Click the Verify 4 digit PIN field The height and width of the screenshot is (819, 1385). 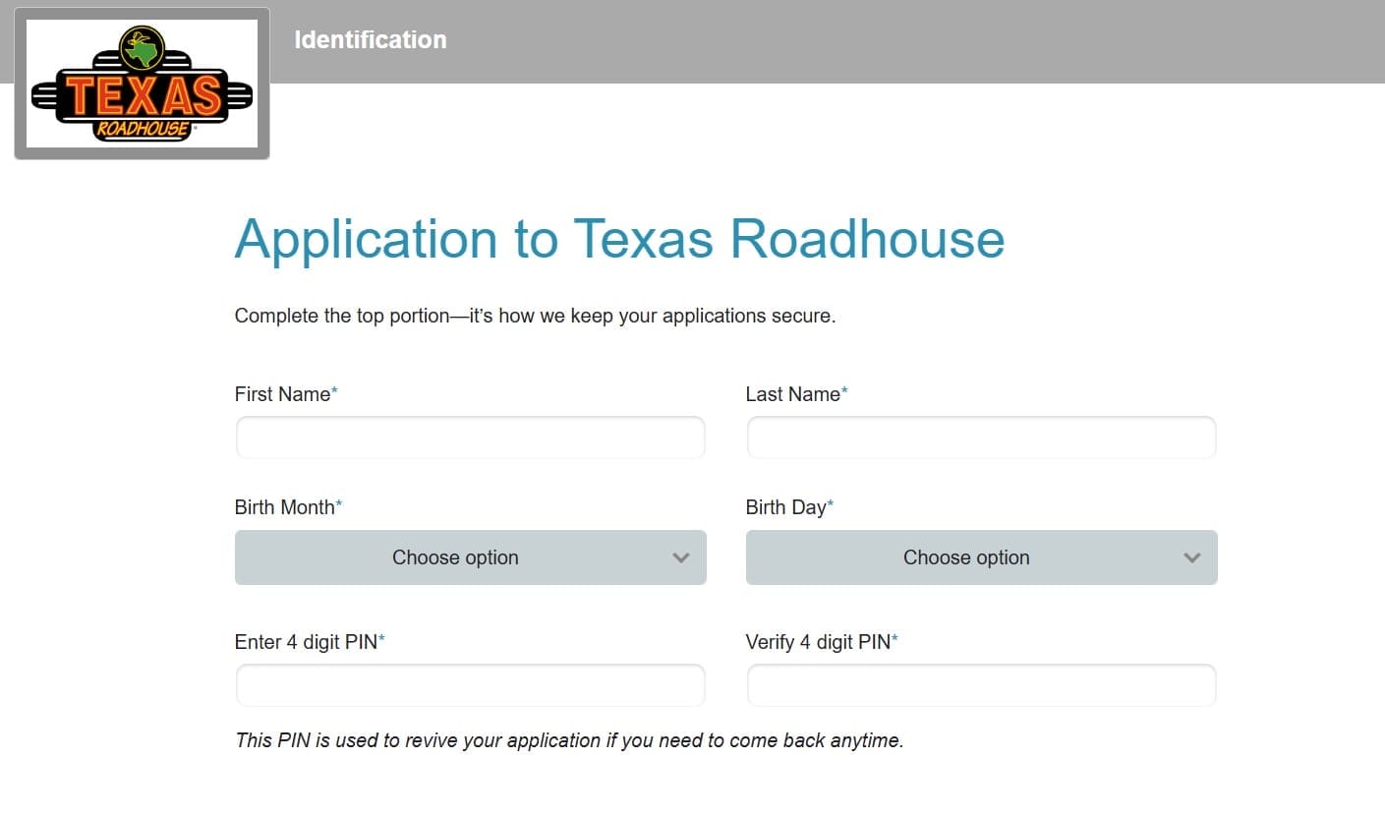982,685
